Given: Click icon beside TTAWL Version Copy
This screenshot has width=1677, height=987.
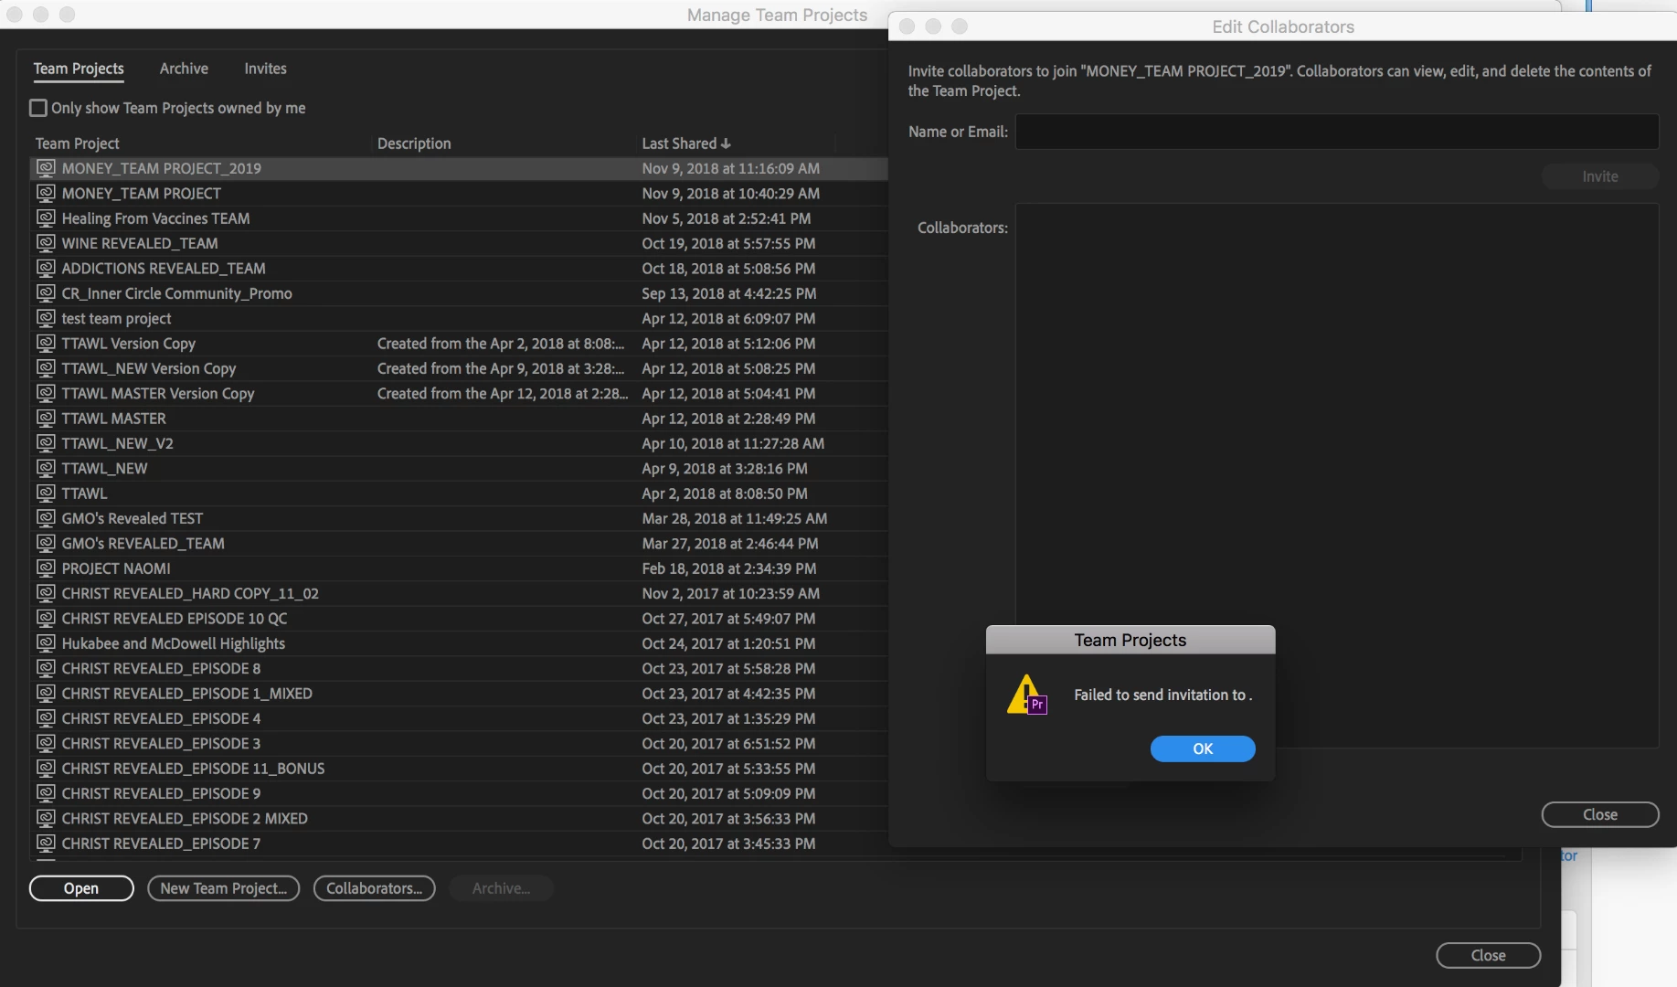Looking at the screenshot, I should click(46, 343).
